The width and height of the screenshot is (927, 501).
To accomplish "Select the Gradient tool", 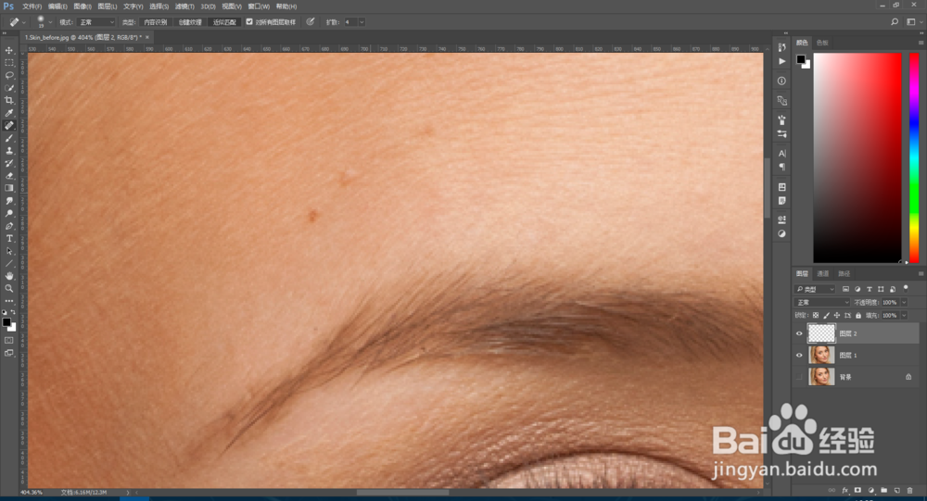I will point(9,188).
